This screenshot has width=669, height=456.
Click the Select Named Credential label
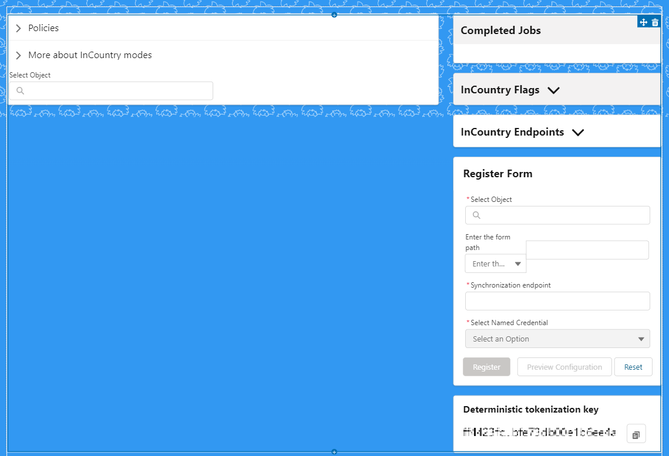pyautogui.click(x=509, y=323)
